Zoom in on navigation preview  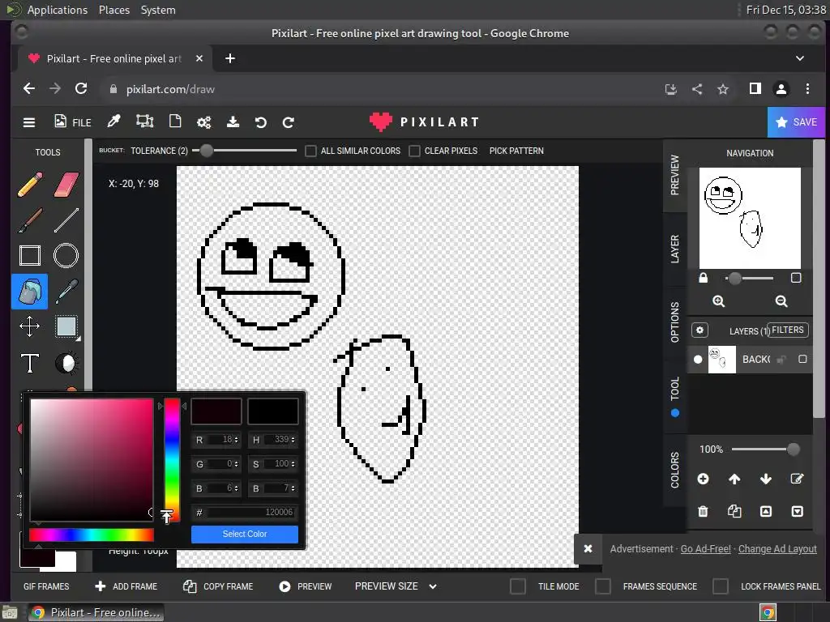718,301
